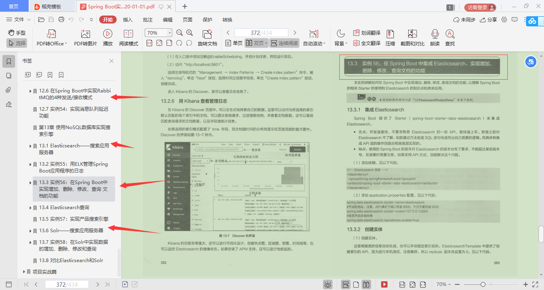544x290 pixels.
Task: Click the 压缩 compress icon
Action: tap(390, 38)
